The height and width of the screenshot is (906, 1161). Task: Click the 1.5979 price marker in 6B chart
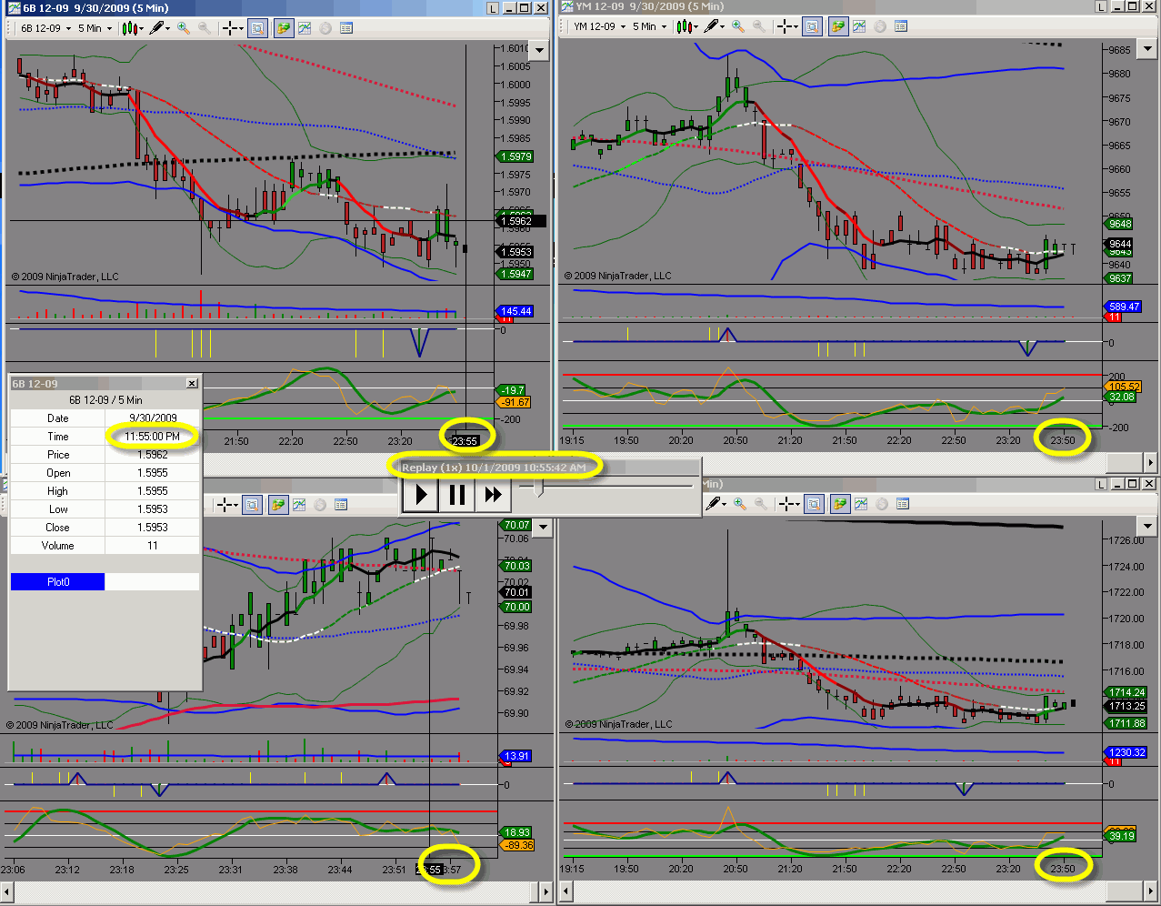[515, 156]
